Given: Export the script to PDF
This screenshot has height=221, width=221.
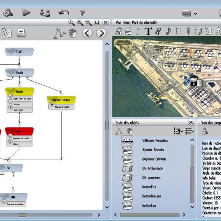Looking at the screenshot, I should (21, 33).
